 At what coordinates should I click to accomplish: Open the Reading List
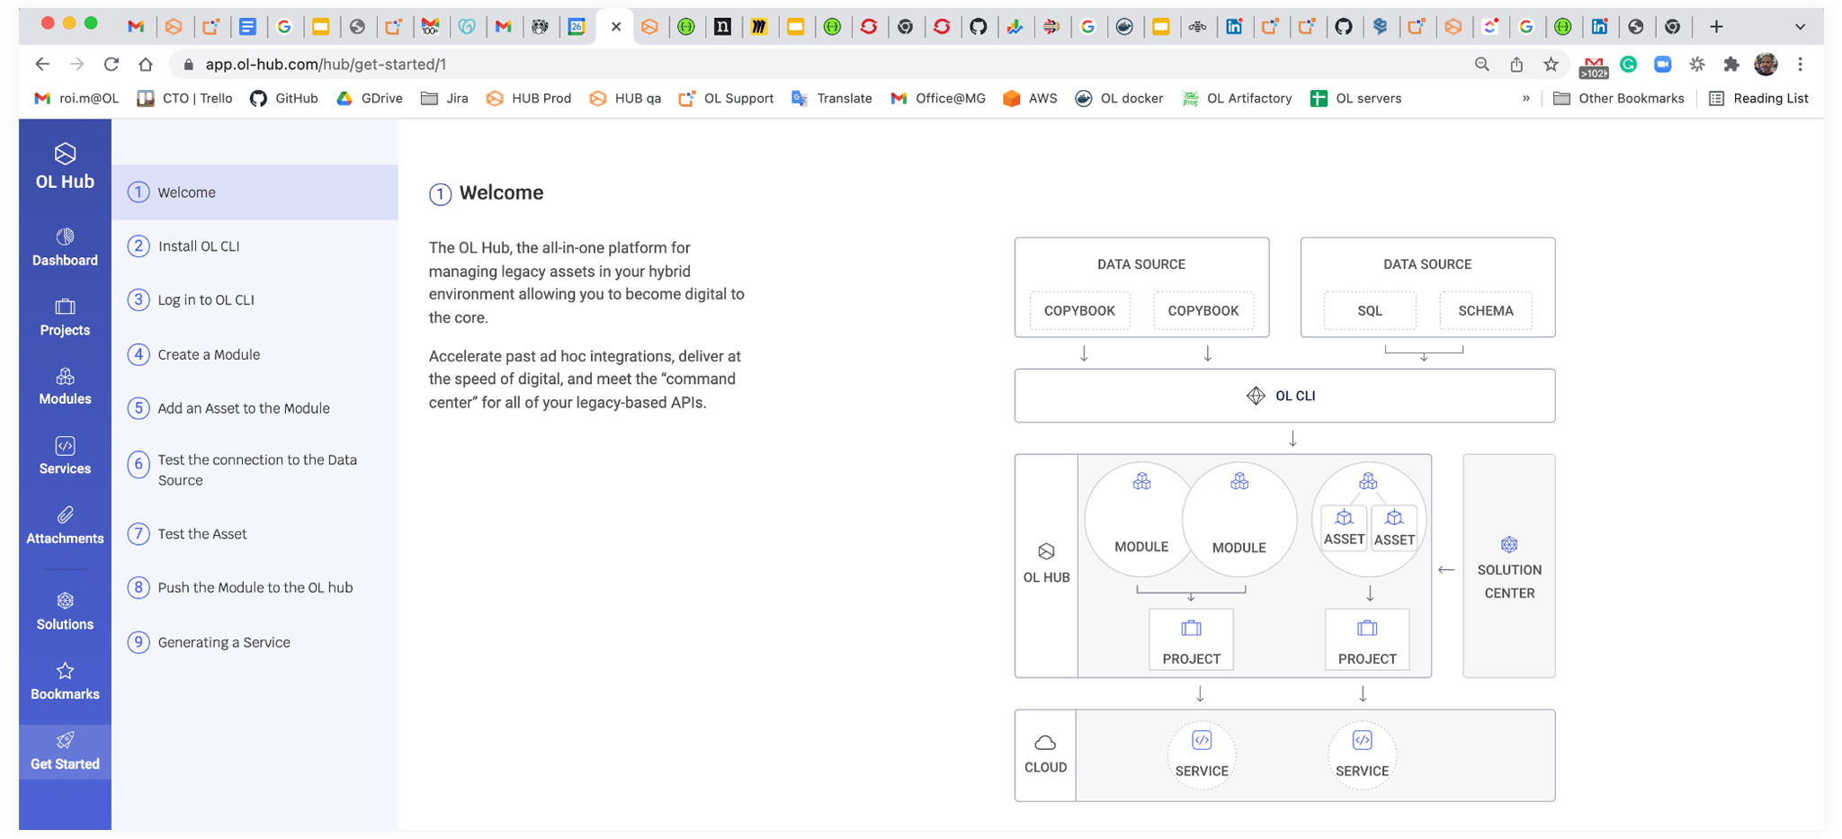(x=1757, y=98)
